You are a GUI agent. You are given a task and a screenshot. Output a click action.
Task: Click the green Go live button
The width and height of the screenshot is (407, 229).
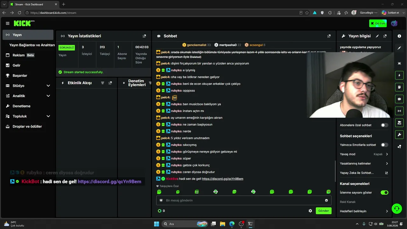click(378, 23)
